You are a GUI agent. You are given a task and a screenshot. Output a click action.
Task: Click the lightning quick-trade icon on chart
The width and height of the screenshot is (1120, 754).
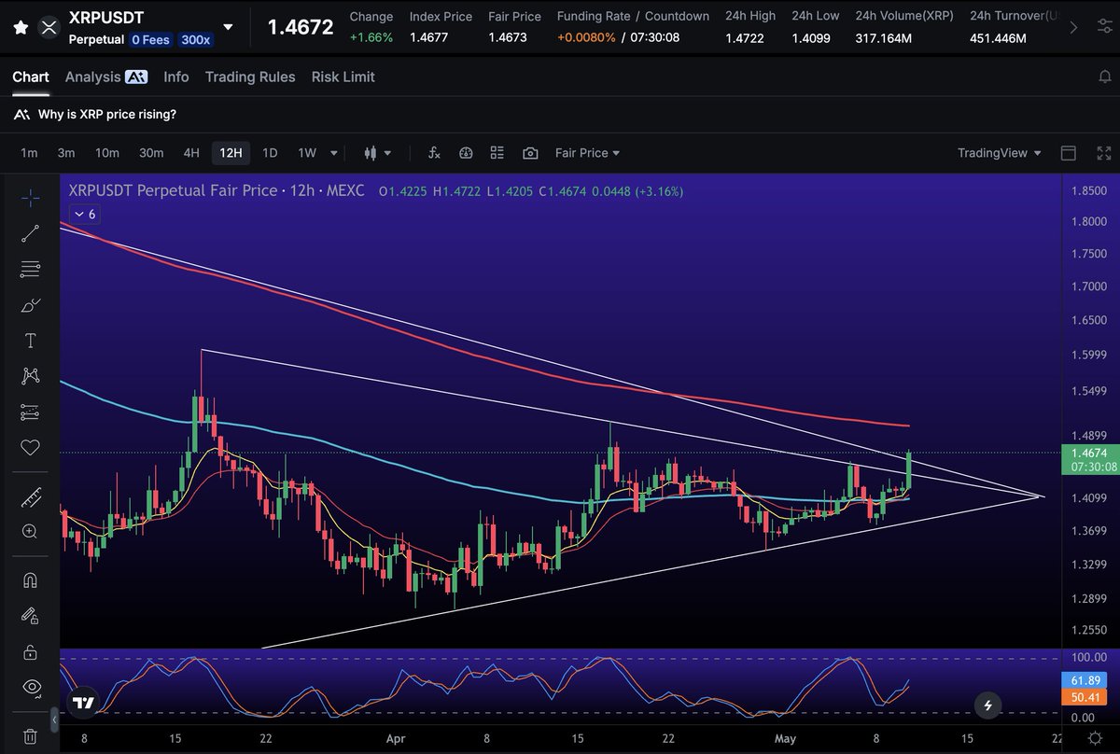click(987, 705)
